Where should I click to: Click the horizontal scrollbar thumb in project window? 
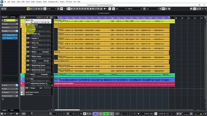[67, 110]
